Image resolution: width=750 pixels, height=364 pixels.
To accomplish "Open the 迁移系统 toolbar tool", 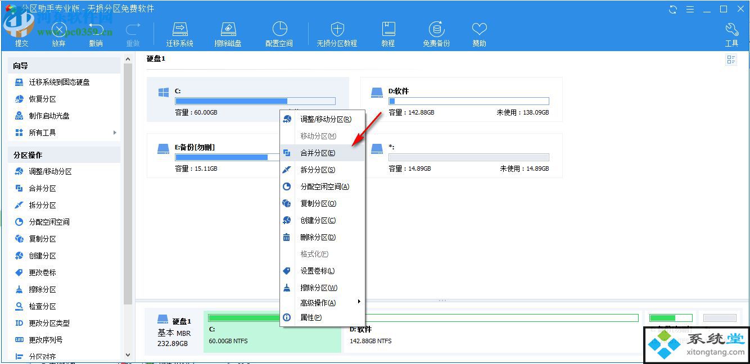I will (179, 34).
